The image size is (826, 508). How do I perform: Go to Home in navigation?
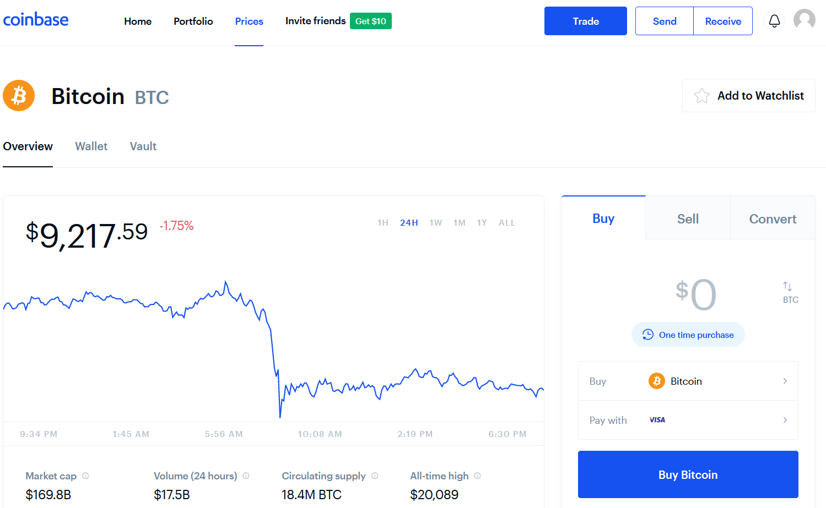[138, 21]
